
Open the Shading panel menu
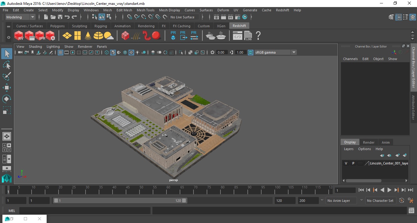point(35,47)
